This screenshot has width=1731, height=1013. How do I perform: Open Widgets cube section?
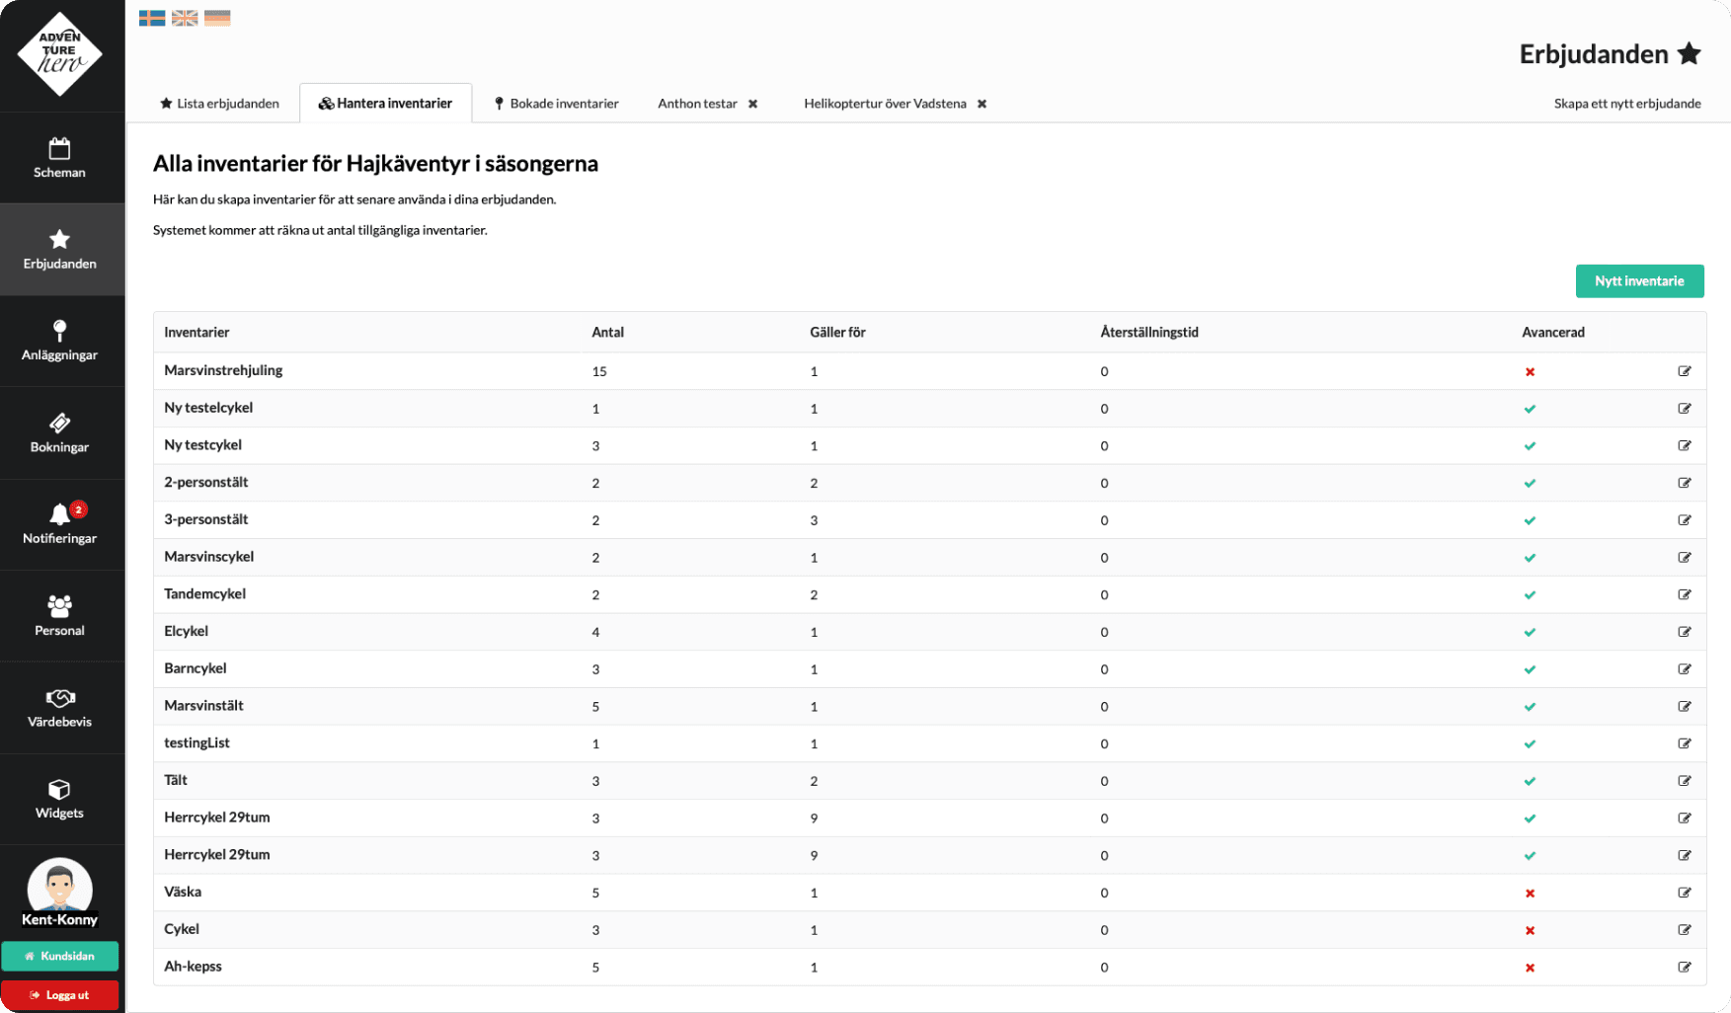pyautogui.click(x=59, y=799)
